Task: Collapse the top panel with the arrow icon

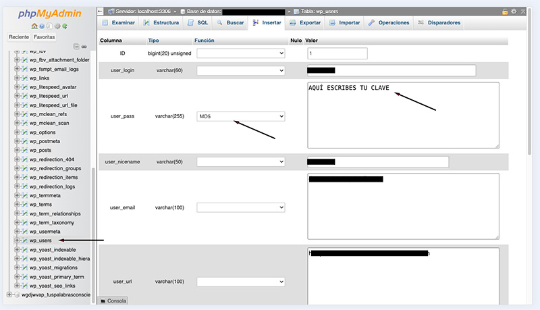Action: 522,11
